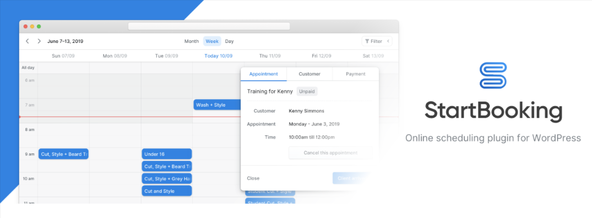Click the 10:00am till 12:00pm time

point(311,137)
